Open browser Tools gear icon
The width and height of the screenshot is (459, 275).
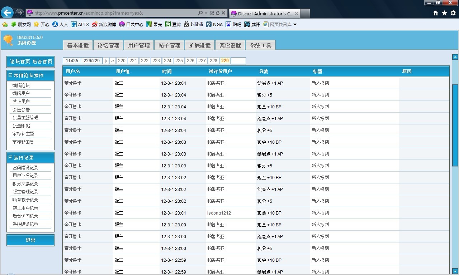point(453,13)
